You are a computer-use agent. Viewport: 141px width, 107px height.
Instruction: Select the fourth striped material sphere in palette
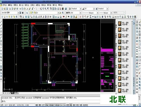point(120,42)
